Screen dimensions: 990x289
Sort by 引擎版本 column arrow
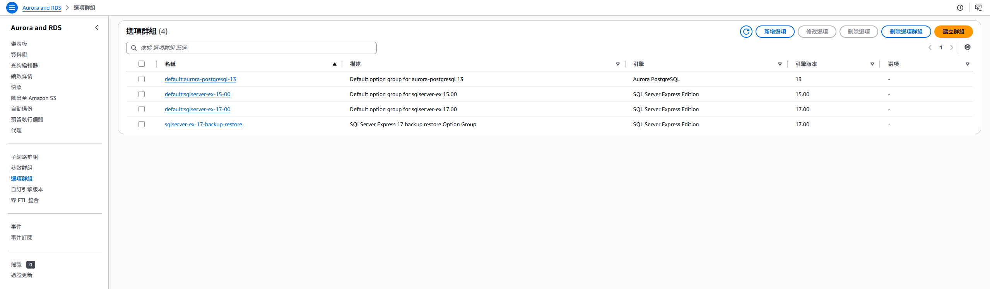pos(872,64)
